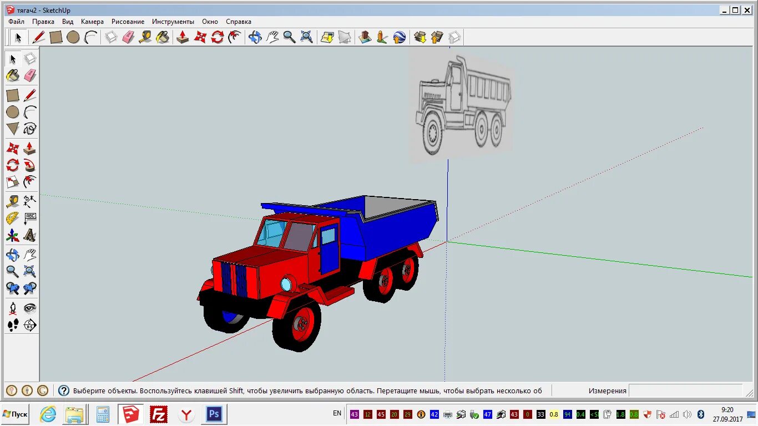Click the Add New Building icon

[x=365, y=37]
